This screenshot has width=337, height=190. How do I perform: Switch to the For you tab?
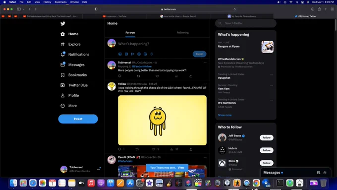pos(130,33)
